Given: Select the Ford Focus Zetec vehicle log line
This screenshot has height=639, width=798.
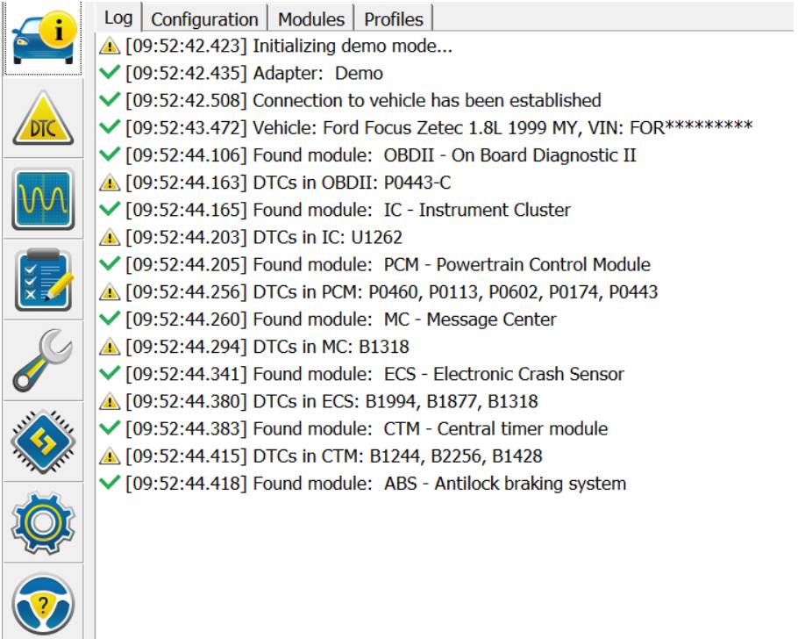Looking at the screenshot, I should [438, 128].
